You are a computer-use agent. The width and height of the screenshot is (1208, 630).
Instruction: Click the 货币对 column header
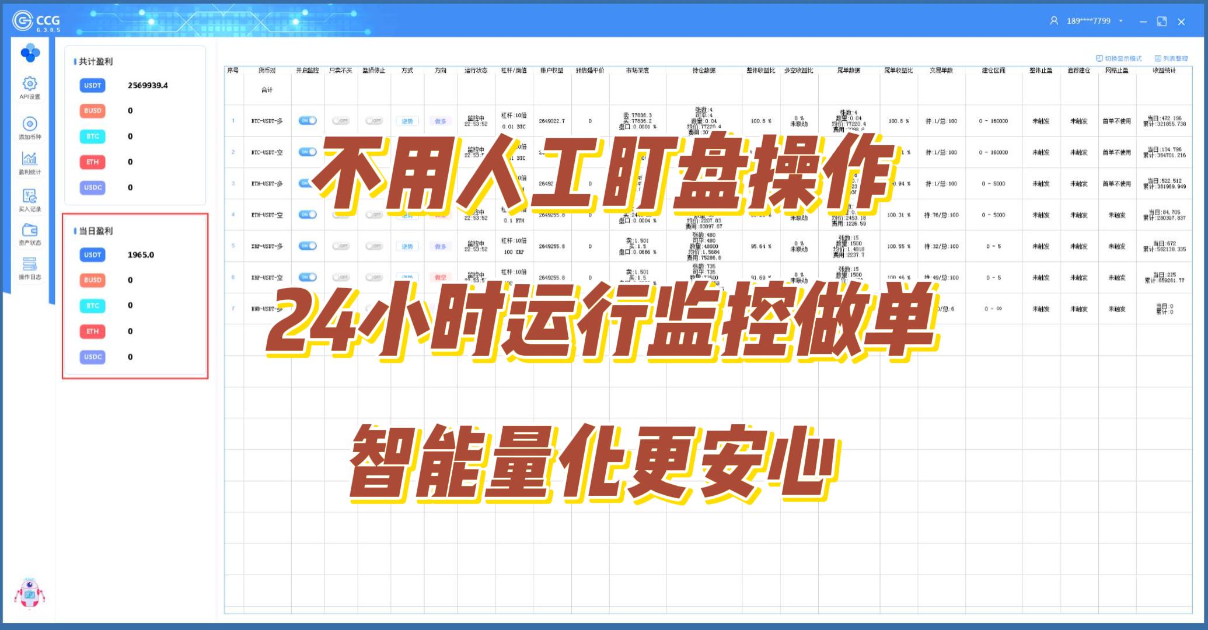(x=267, y=70)
